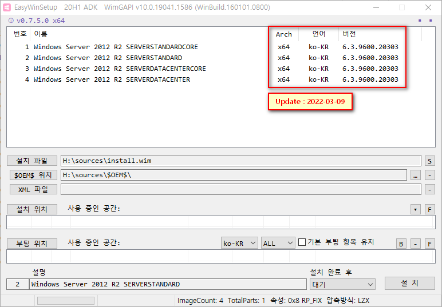Open the ALL boot type dropdown
The height and width of the screenshot is (307, 442).
278,243
